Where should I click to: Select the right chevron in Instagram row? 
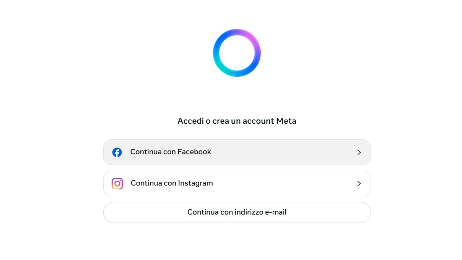pyautogui.click(x=359, y=184)
